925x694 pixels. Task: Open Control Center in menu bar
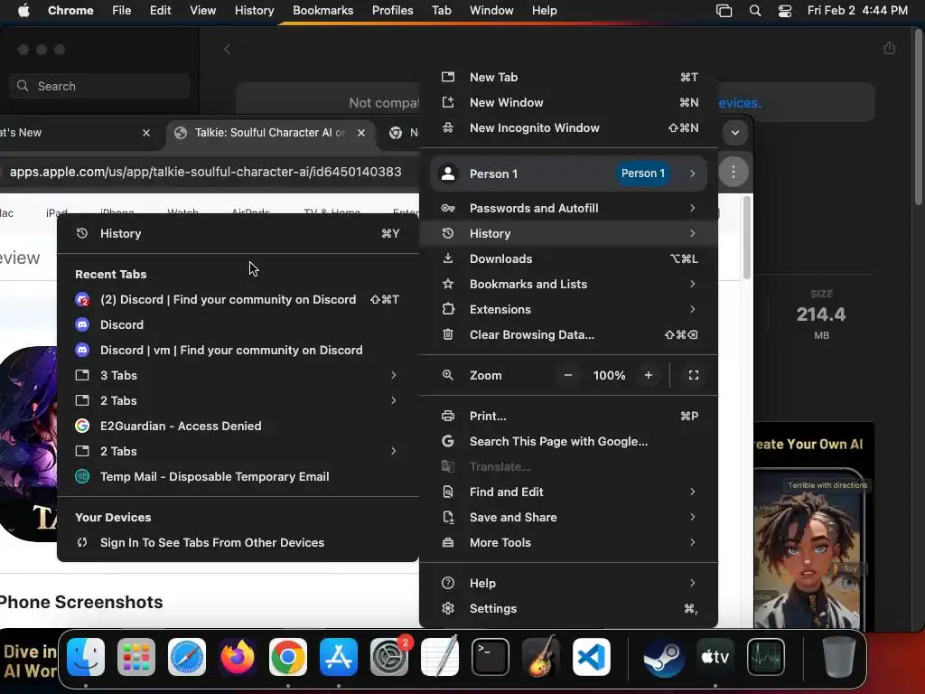pos(785,11)
